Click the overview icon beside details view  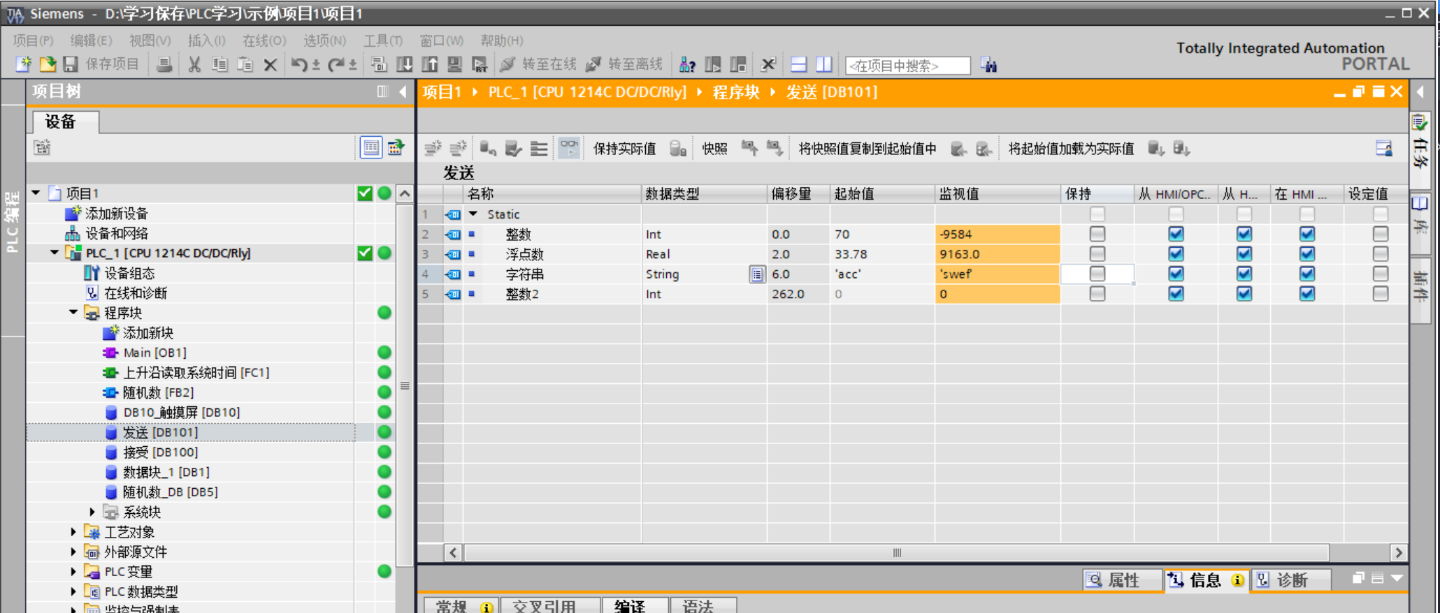[396, 147]
